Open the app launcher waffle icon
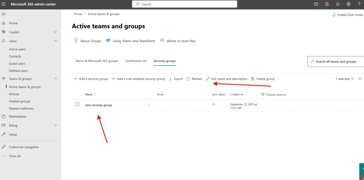Screen dimensions: 364x180 click(x=4, y=4)
